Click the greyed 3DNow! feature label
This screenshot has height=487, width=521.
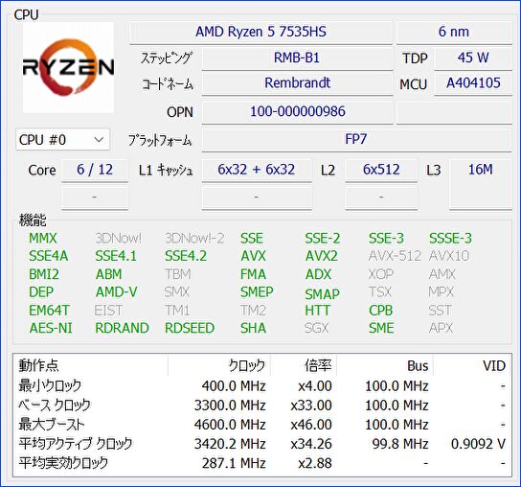pos(119,239)
